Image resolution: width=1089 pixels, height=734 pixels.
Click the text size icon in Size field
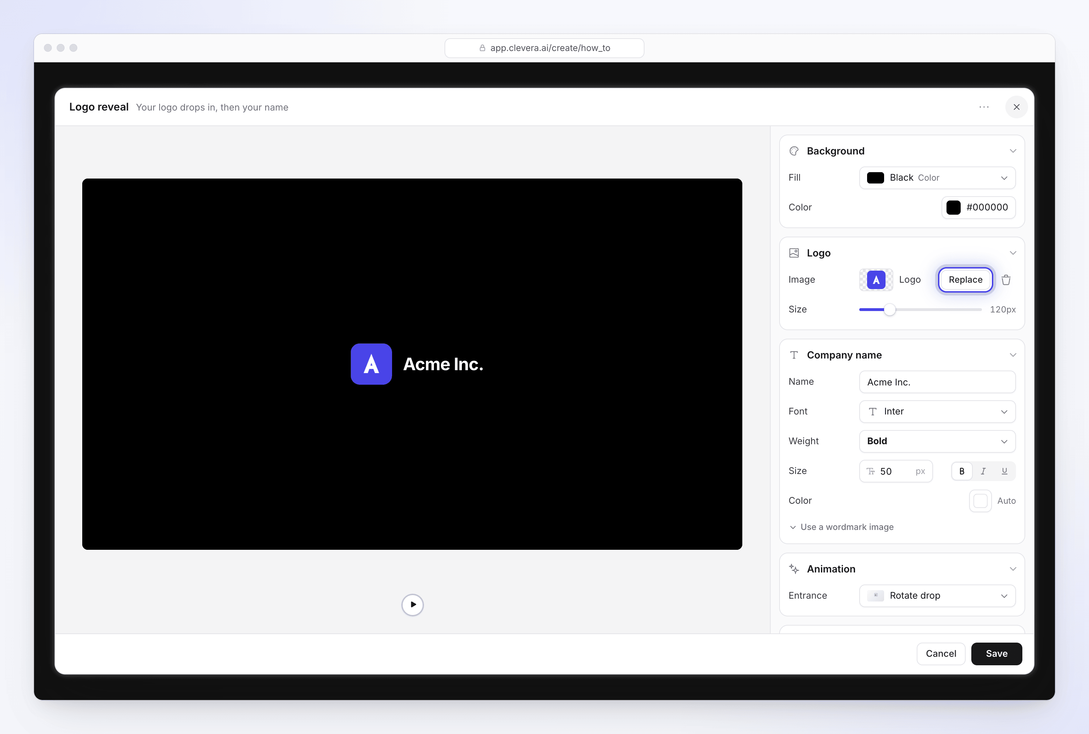871,472
